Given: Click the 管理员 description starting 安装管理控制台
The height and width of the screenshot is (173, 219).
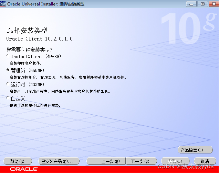Looking at the screenshot, I should [68, 77].
